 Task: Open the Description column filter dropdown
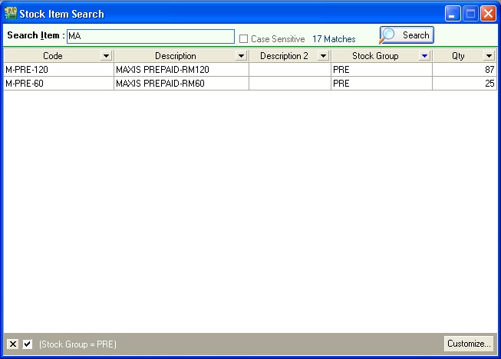tap(241, 56)
